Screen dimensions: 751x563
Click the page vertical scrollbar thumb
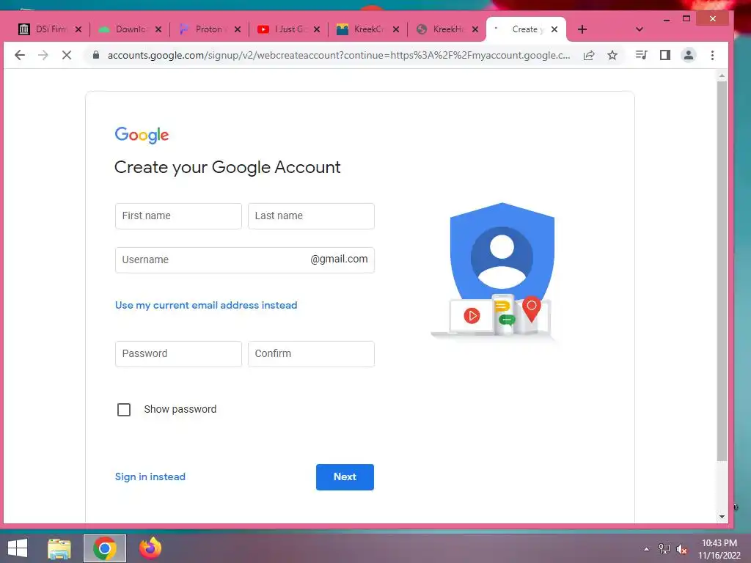pyautogui.click(x=722, y=271)
